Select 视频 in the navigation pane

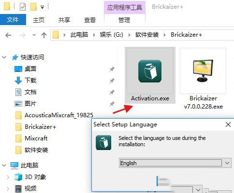(30, 189)
